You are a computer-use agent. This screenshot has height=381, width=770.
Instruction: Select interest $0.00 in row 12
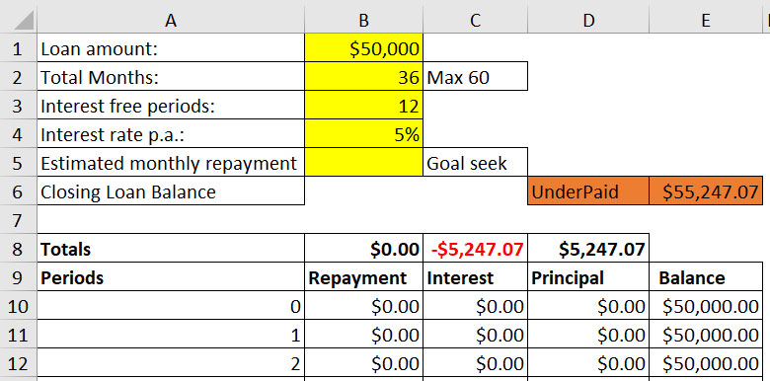click(475, 362)
